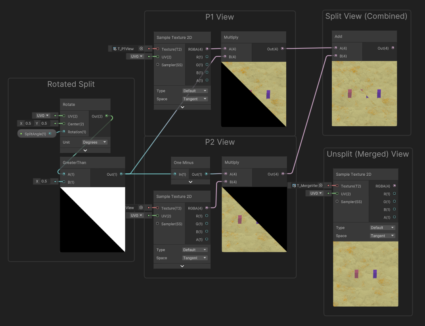Viewport: 425px width, 326px height.
Task: Select the Rotated Split group title
Action: tap(71, 84)
